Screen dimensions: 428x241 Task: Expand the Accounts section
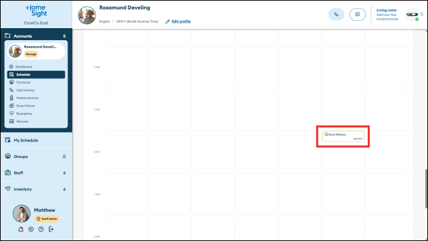point(36,35)
